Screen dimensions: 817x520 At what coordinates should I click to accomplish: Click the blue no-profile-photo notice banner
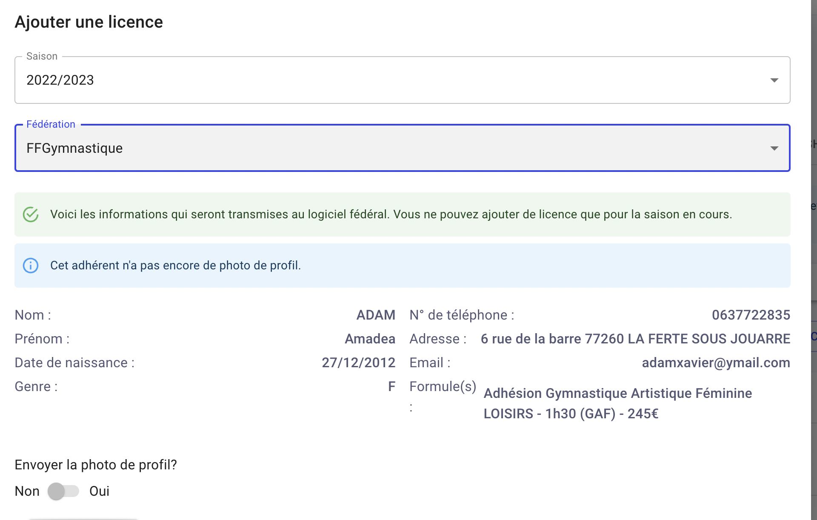click(x=403, y=266)
